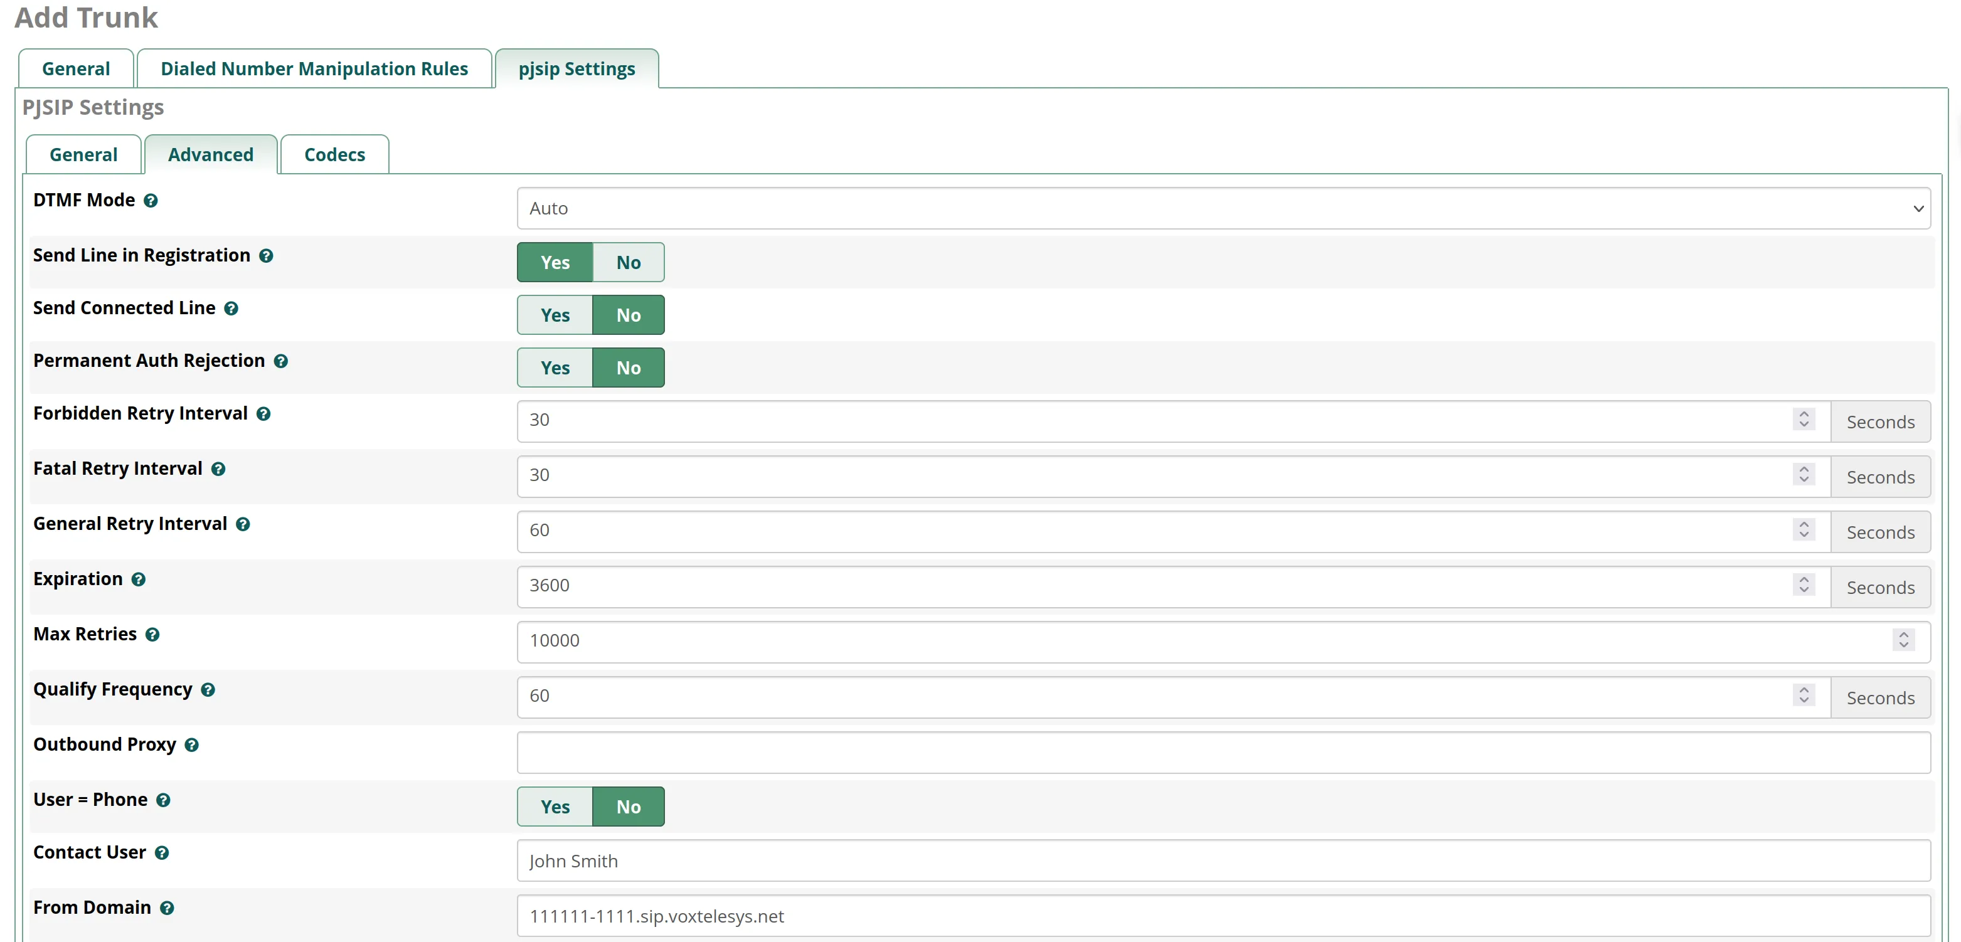Click help icon next to DTMF Mode
Screen dimensions: 1961x942
click(x=151, y=201)
